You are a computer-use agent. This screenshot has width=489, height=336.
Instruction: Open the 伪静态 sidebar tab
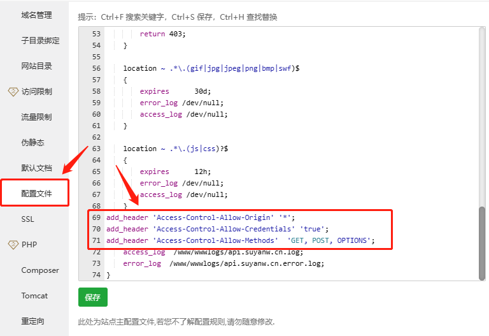[32, 142]
